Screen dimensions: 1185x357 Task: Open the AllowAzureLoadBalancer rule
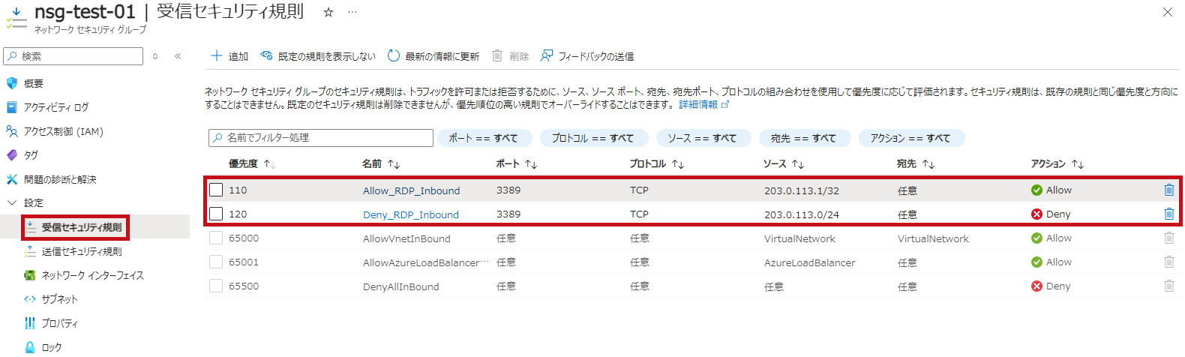pos(425,262)
